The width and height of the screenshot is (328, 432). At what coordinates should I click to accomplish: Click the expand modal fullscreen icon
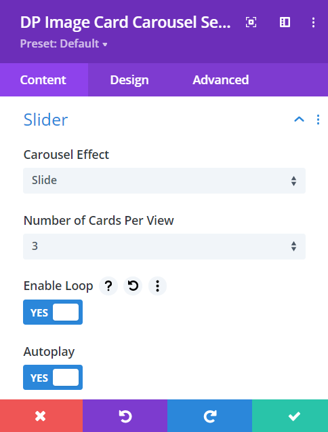tap(251, 22)
